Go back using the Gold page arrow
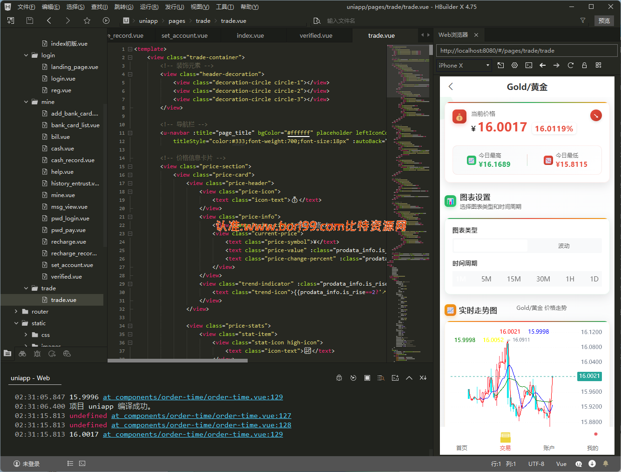 (451, 87)
